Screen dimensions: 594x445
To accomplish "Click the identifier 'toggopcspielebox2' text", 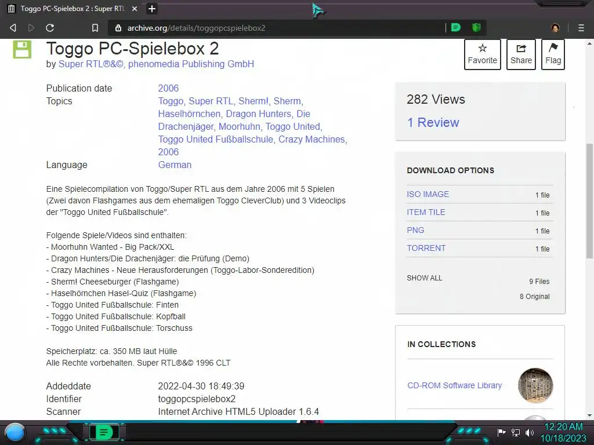I will 197,399.
